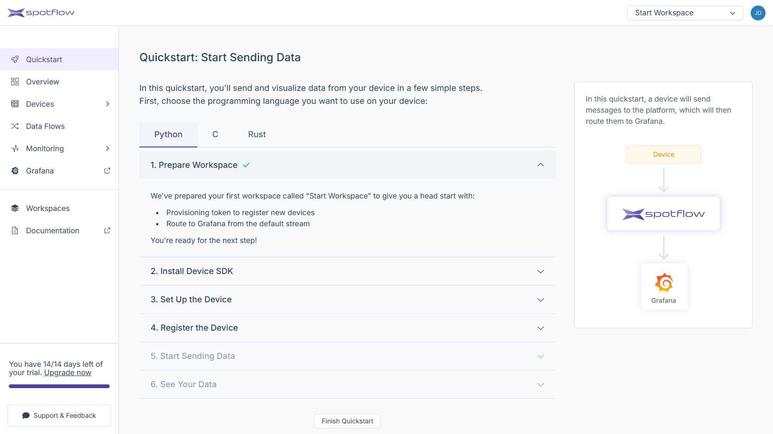Open the Data Flows page
Screen dimensions: 773x434
[x=59, y=126]
